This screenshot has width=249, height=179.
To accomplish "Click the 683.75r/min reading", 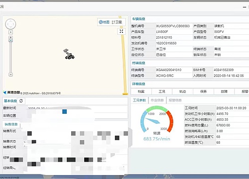I will (x=157, y=139).
